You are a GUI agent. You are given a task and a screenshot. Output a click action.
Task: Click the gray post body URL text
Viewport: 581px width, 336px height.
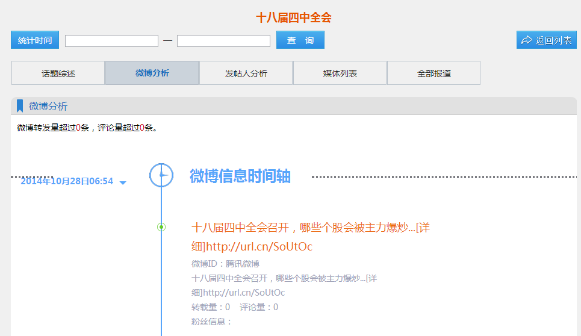point(238,293)
